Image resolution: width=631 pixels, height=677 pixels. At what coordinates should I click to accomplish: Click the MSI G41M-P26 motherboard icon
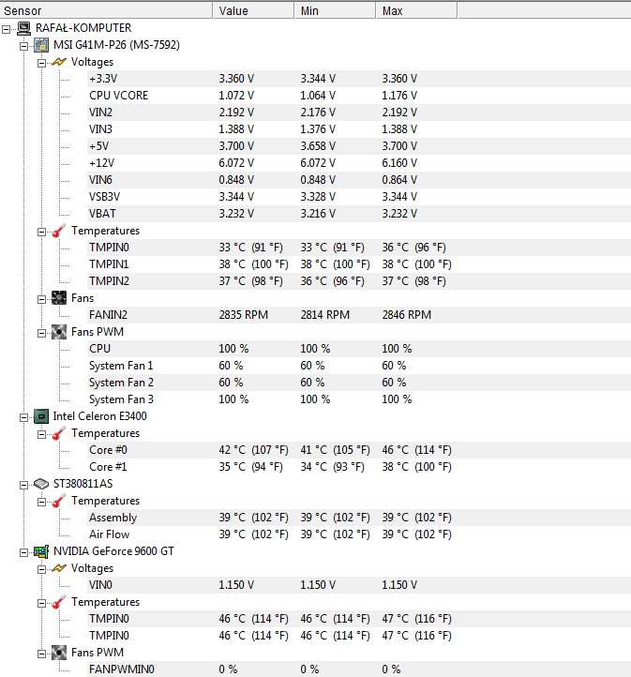(41, 45)
